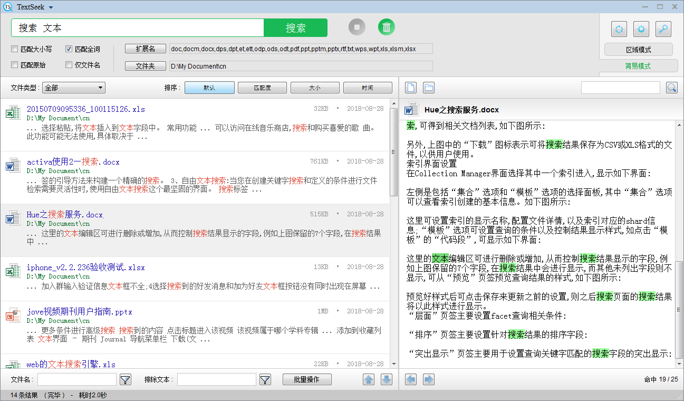The height and width of the screenshot is (401, 684).
Task: Click the magnifier icon in preview search
Action: pos(671,88)
